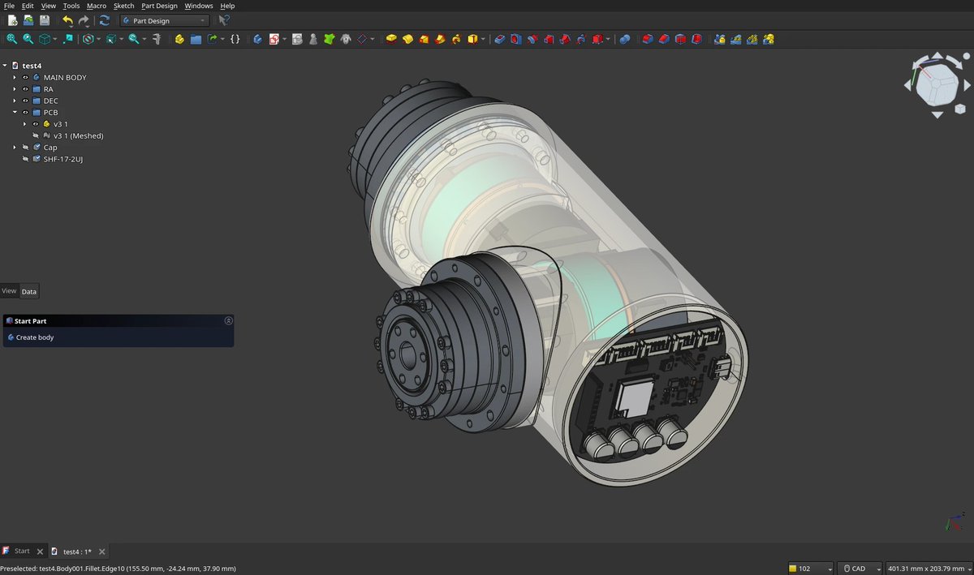Fit selection in the view
Viewport: 974px width, 575px height.
[28, 38]
